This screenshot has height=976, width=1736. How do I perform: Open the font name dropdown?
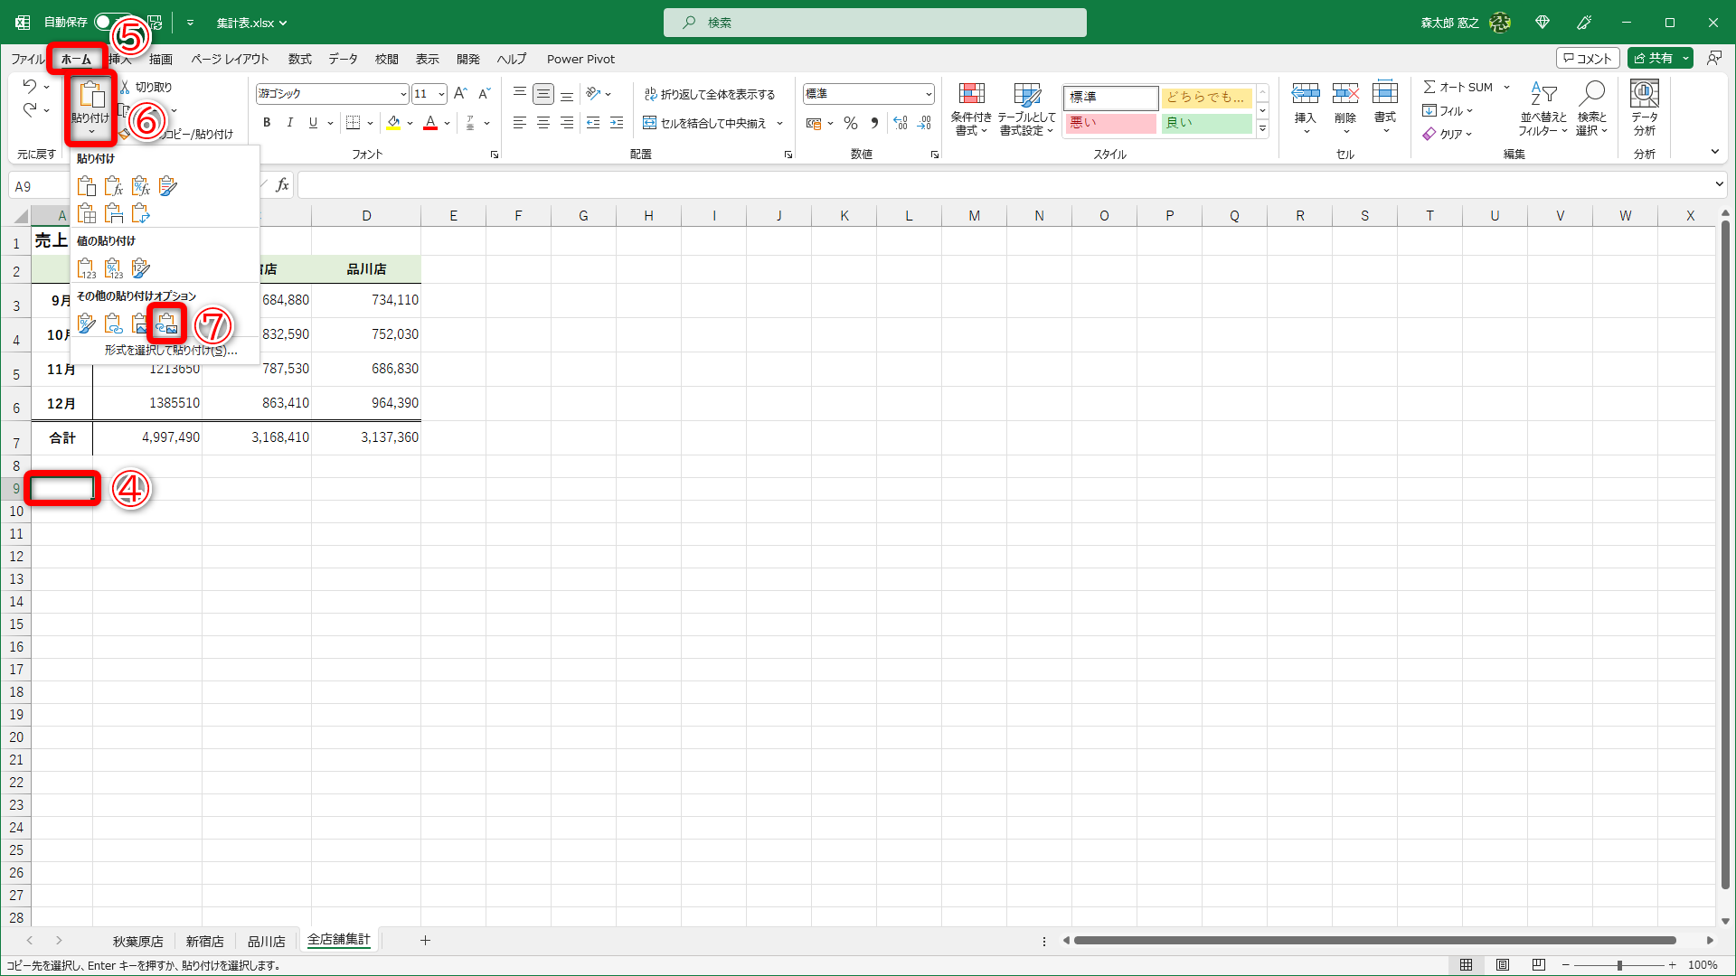tap(403, 94)
